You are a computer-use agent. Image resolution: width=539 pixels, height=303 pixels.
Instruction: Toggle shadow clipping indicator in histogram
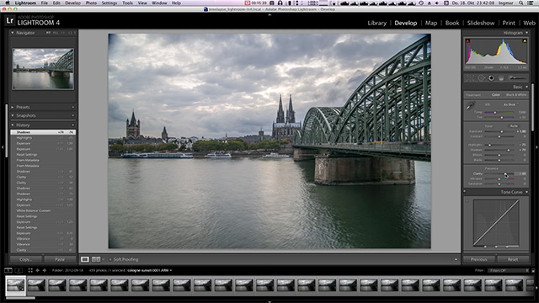pyautogui.click(x=467, y=41)
